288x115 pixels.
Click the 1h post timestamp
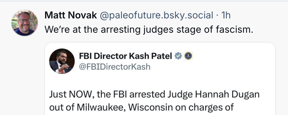(226, 15)
